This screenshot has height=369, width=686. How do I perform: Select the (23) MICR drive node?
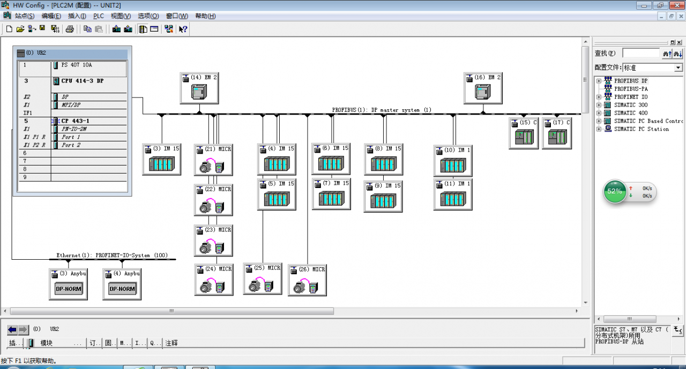(x=213, y=240)
